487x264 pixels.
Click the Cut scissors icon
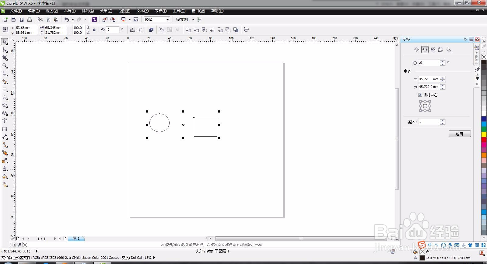40,19
